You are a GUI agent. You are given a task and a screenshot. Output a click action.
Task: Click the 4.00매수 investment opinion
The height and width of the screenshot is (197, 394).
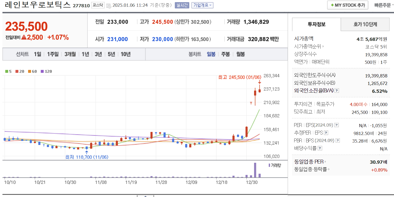pyautogui.click(x=359, y=104)
